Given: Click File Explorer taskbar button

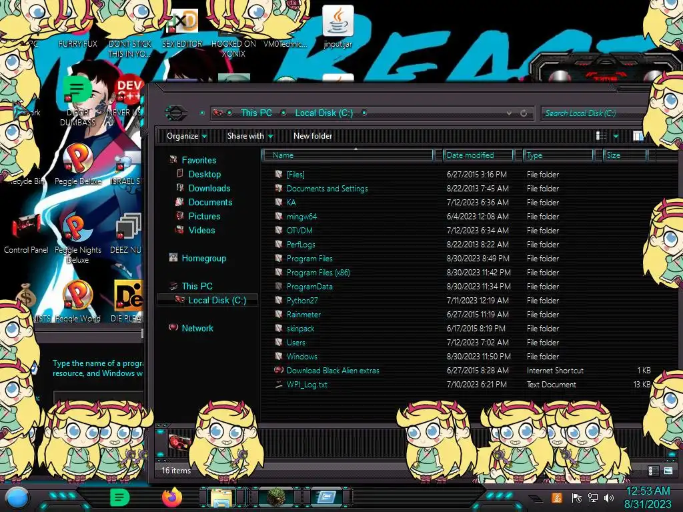Looking at the screenshot, I should pyautogui.click(x=222, y=498).
